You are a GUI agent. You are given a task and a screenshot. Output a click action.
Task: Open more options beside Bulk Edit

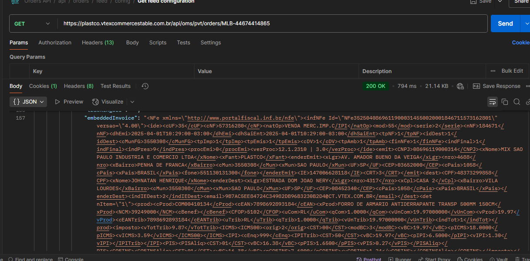[x=493, y=71]
